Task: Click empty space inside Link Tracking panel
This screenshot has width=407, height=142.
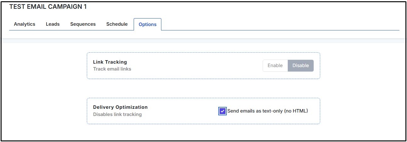Action: [x=195, y=66]
